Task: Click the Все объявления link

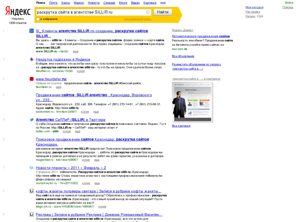Action: click(183, 56)
